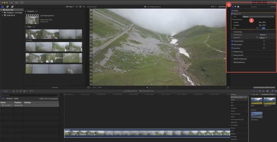Viewport: 277px width, 142px height.
Task: Open the Füllmethode Normal dropdown
Action: point(263,35)
